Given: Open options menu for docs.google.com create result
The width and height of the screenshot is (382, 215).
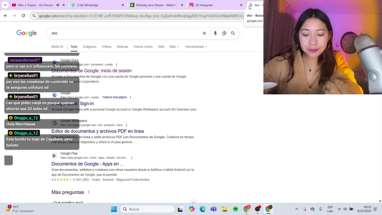Looking at the screenshot, I should click(x=130, y=97).
